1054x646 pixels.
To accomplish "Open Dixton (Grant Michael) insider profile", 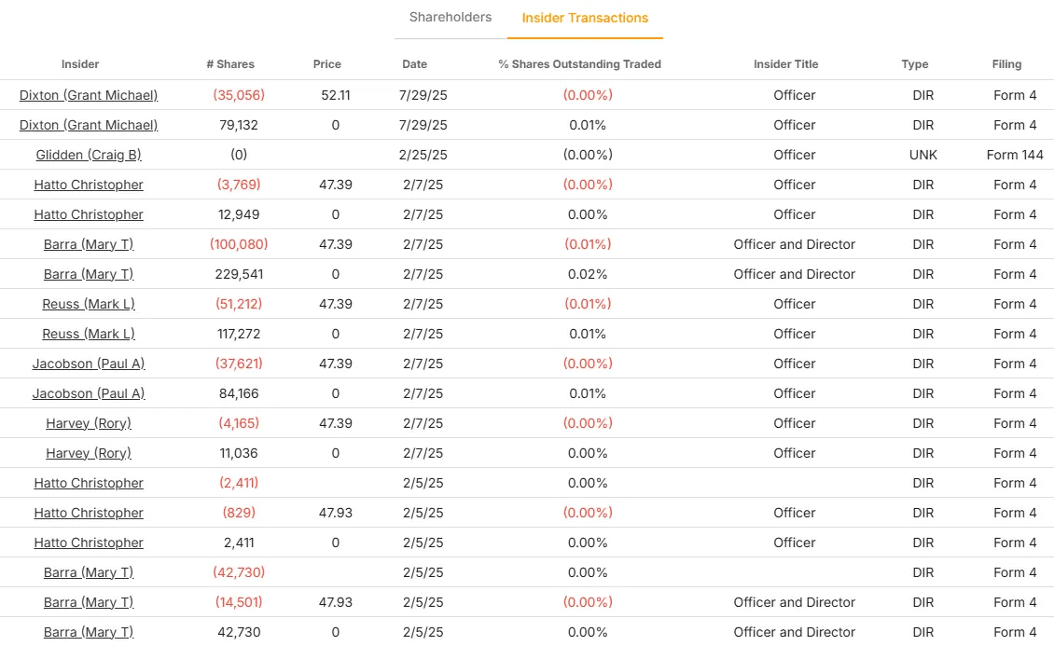I will [x=88, y=95].
